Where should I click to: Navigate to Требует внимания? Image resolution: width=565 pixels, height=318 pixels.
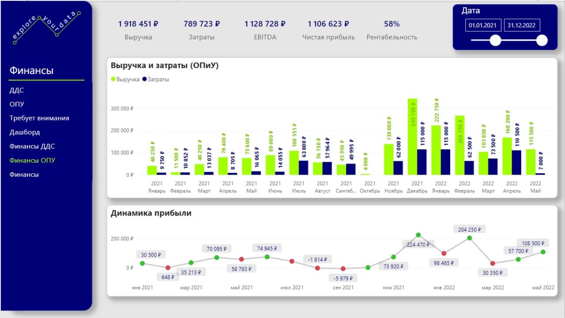39,118
